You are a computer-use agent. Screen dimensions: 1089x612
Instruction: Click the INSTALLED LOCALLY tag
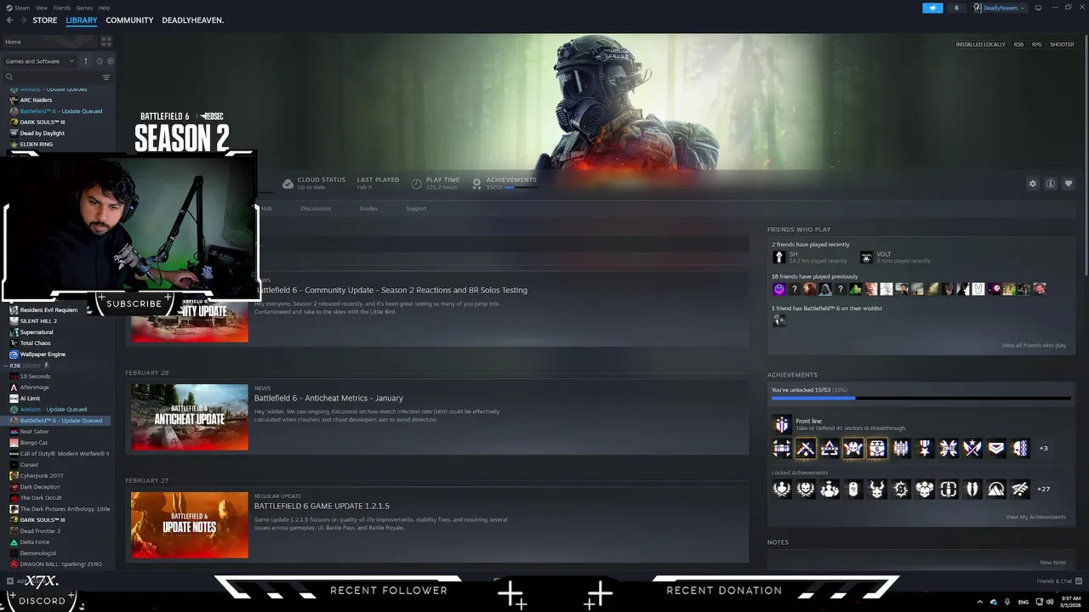click(x=980, y=44)
